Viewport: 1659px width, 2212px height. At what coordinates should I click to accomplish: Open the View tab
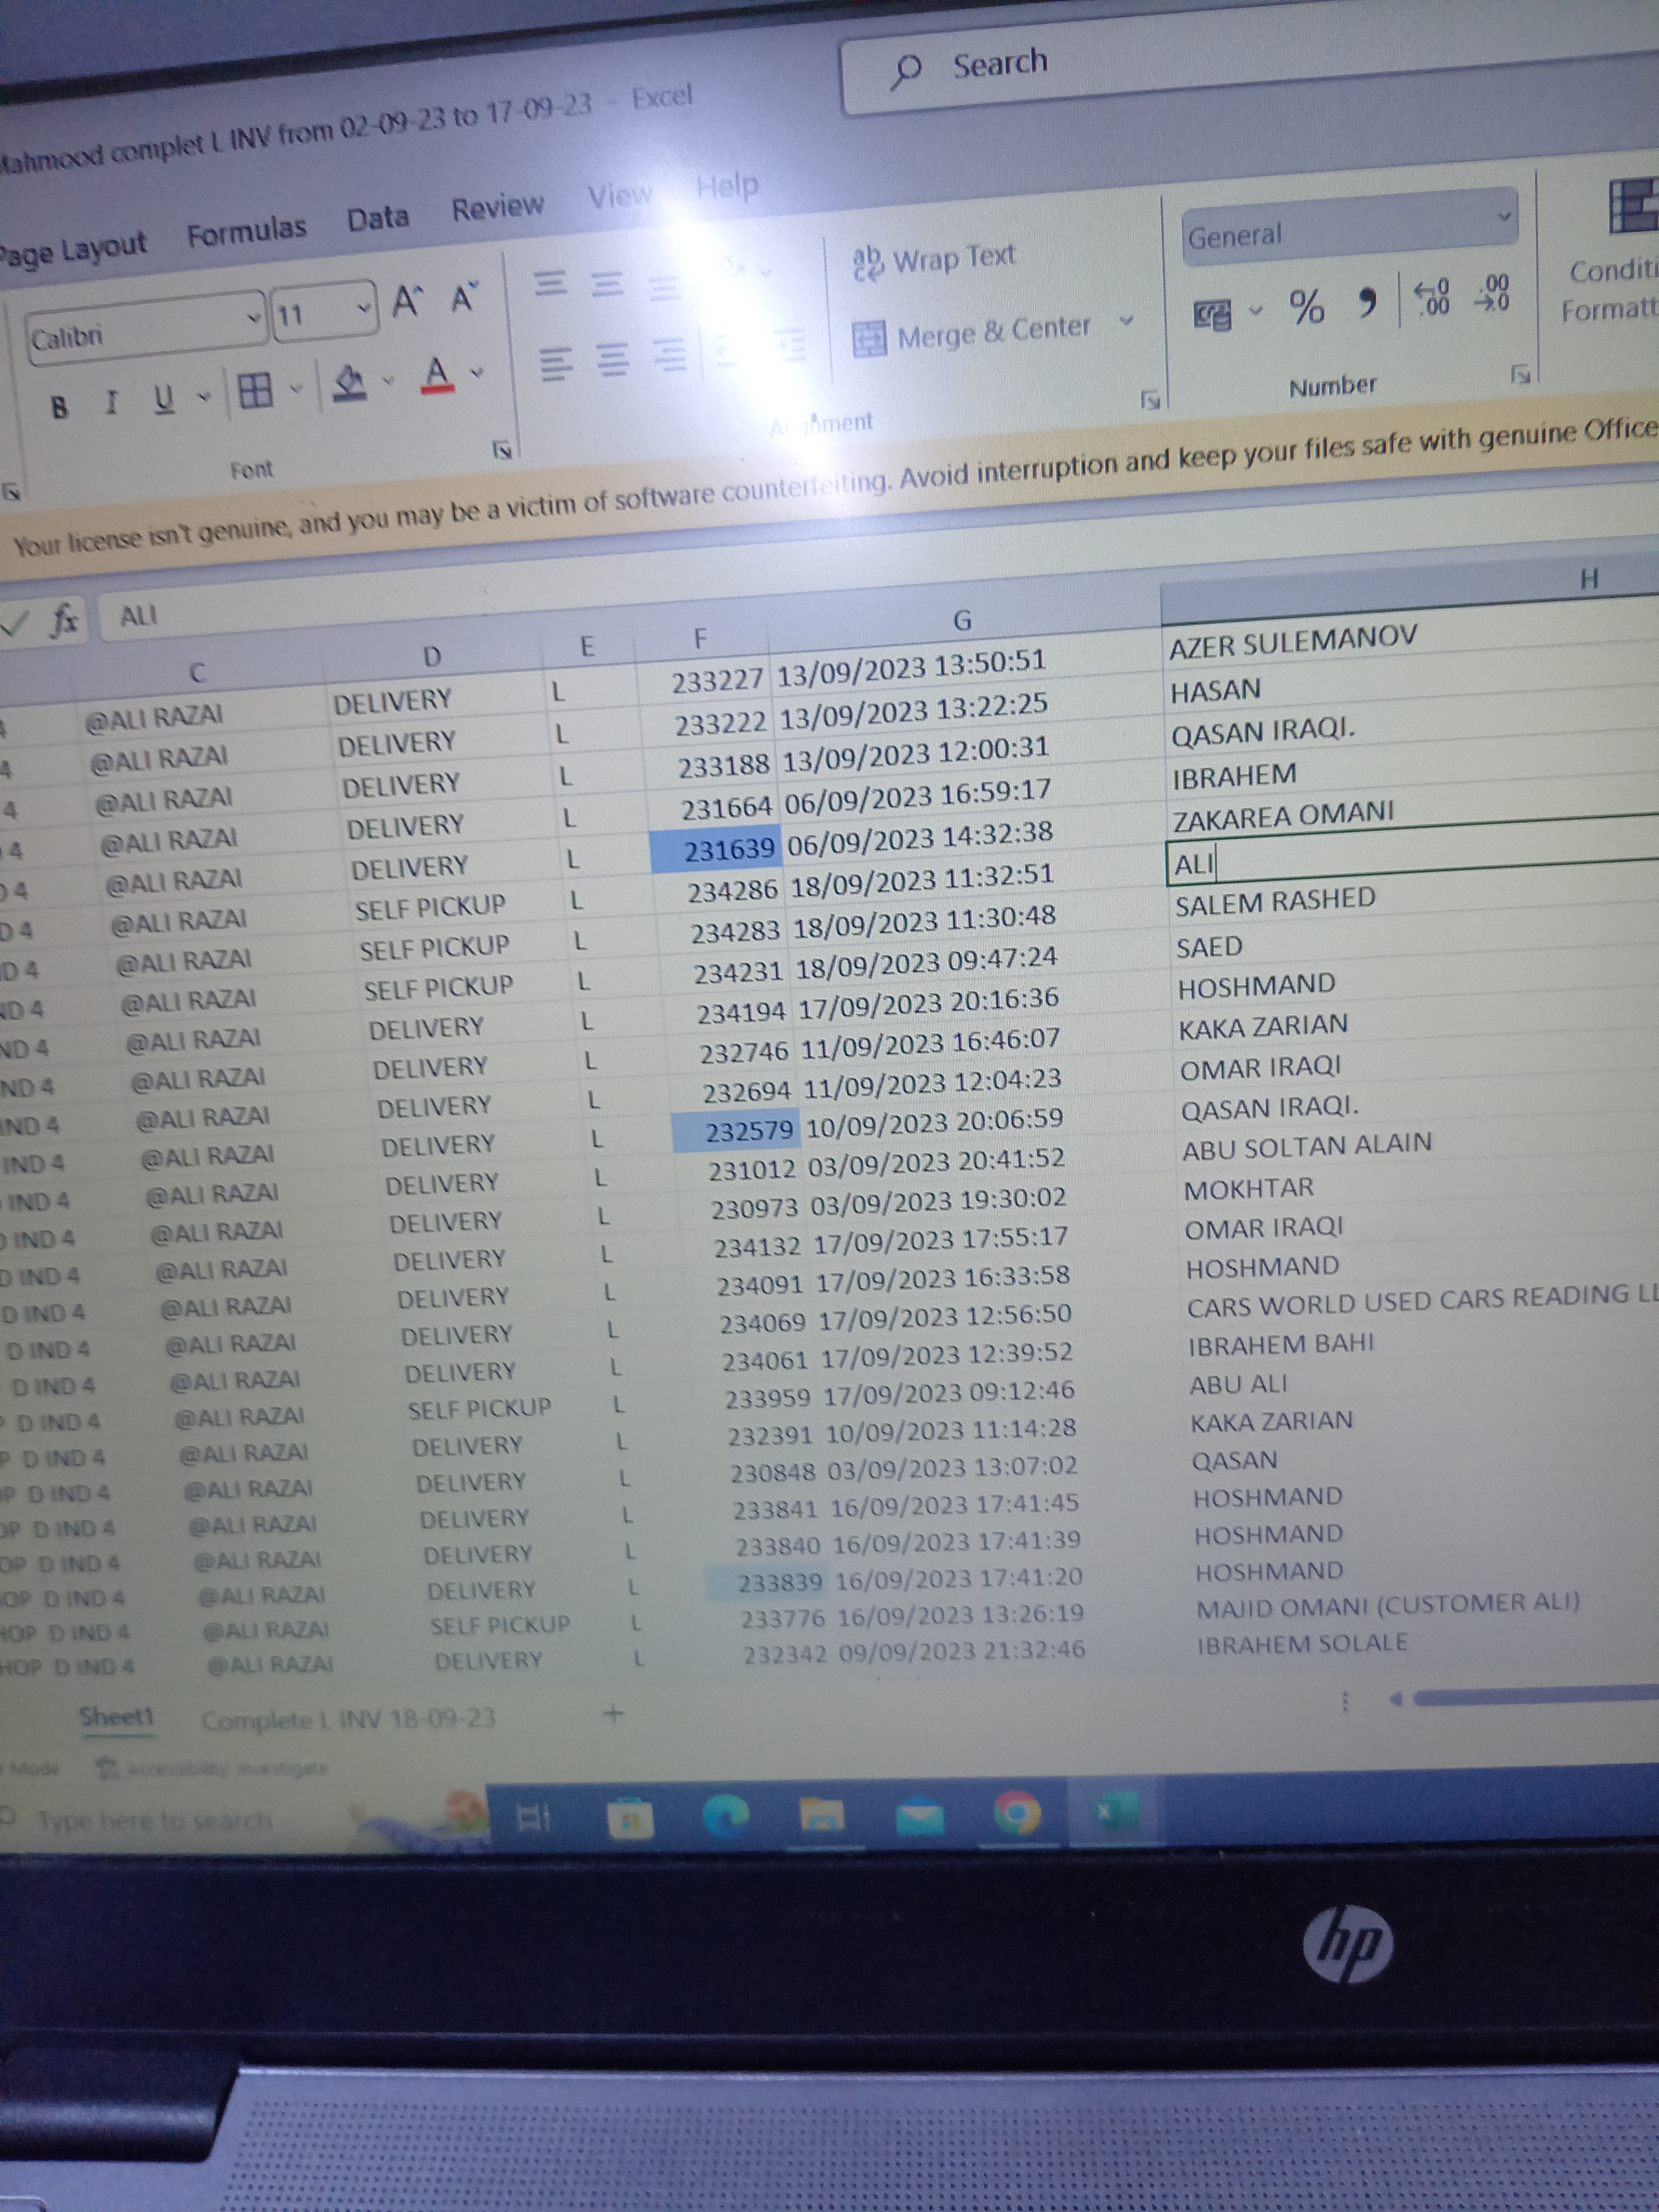click(620, 195)
